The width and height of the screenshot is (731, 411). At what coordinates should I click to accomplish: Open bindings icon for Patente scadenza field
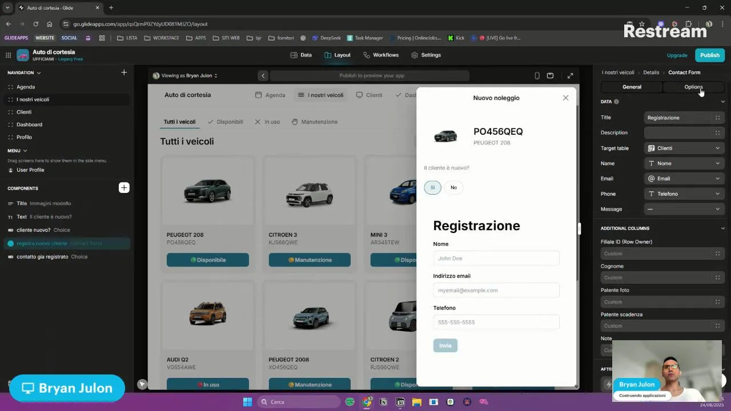[717, 326]
